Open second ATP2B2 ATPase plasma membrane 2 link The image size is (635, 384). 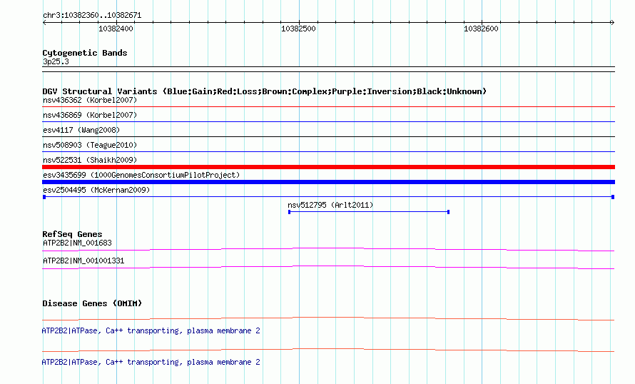click(151, 362)
